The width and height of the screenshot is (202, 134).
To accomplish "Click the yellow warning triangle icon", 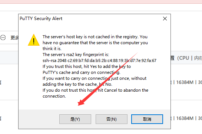I will tap(34, 40).
